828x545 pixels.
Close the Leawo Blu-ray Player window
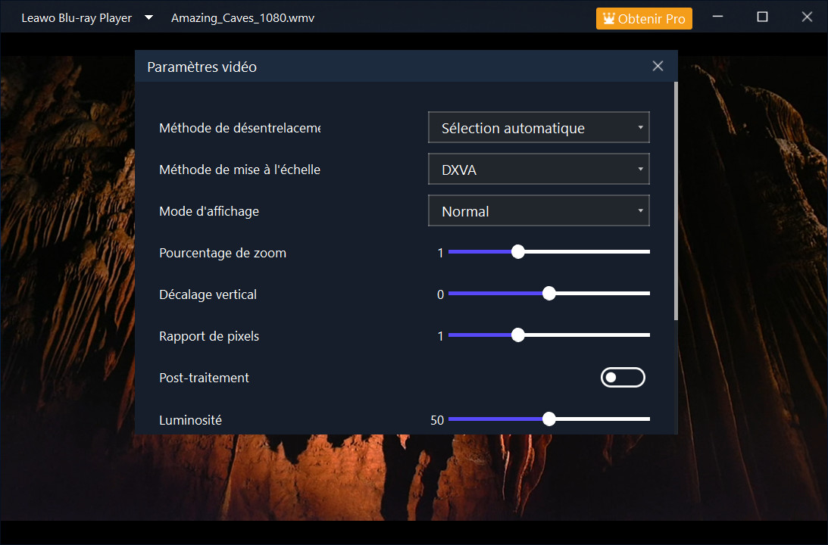point(807,17)
